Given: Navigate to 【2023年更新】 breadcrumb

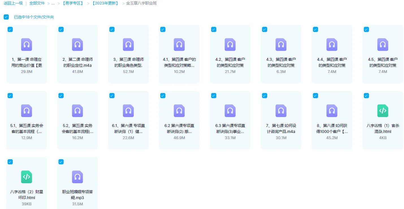Looking at the screenshot, I should [105, 3].
